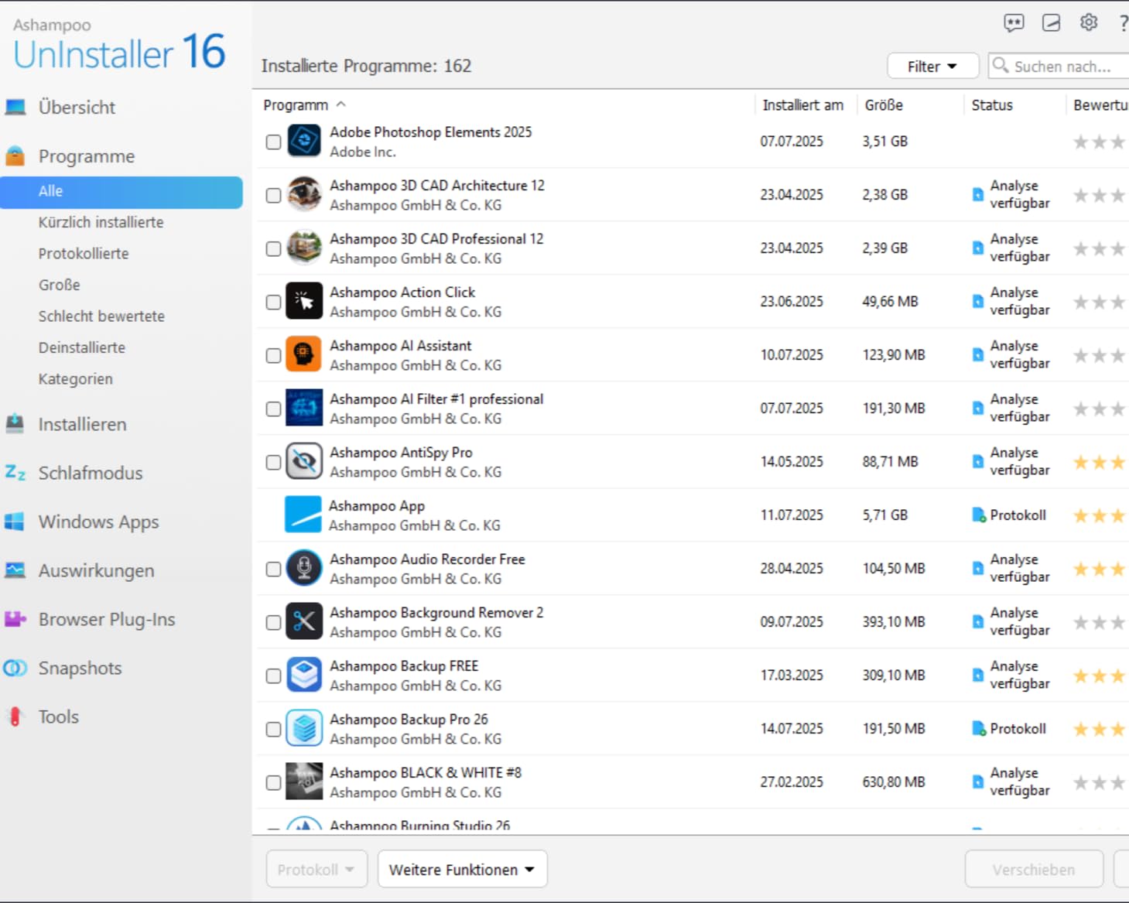This screenshot has height=903, width=1129.
Task: Click Ashampoo BLACK & WHITE #8 icon
Action: [304, 782]
